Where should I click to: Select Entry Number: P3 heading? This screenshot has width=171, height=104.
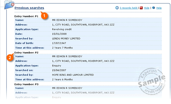pos(26,84)
